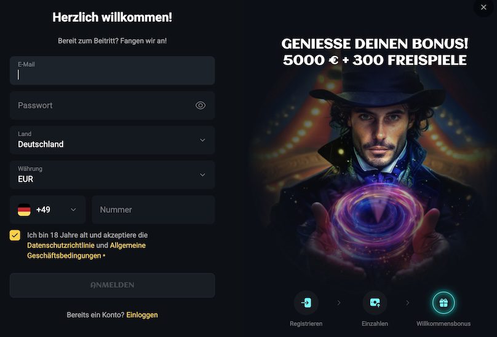Follow the Einloggen link
This screenshot has width=497, height=337.
coord(142,315)
